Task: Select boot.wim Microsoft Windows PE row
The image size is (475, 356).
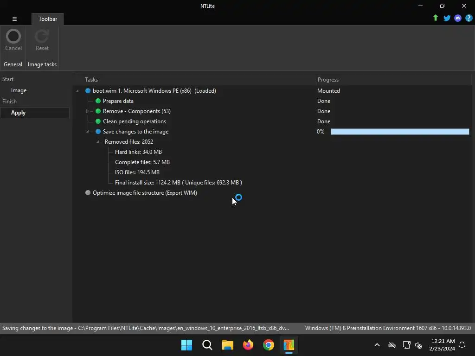Action: 154,91
